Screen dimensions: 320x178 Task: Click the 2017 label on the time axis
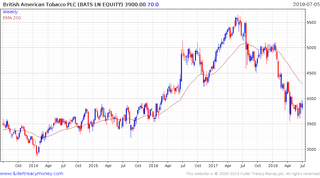tap(213, 166)
